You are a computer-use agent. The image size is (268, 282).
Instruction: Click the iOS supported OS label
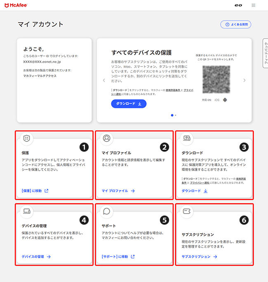217,100
